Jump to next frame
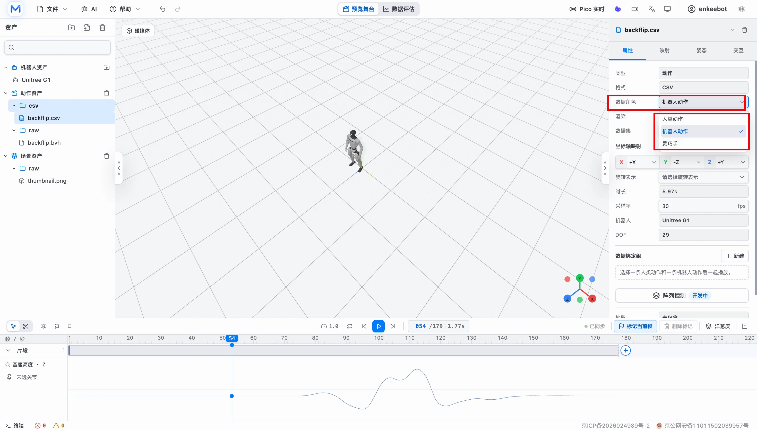The height and width of the screenshot is (430, 757). pyautogui.click(x=393, y=326)
